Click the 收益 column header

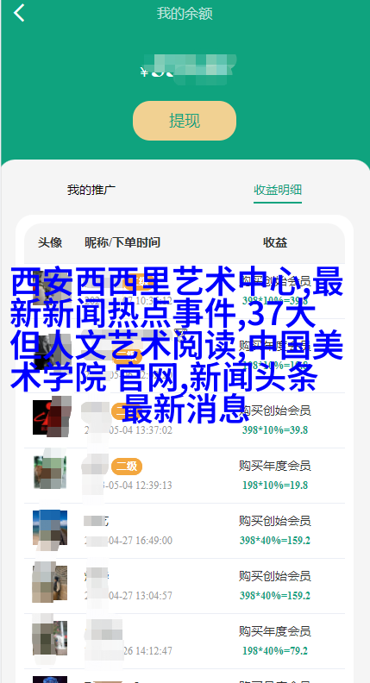click(x=275, y=242)
